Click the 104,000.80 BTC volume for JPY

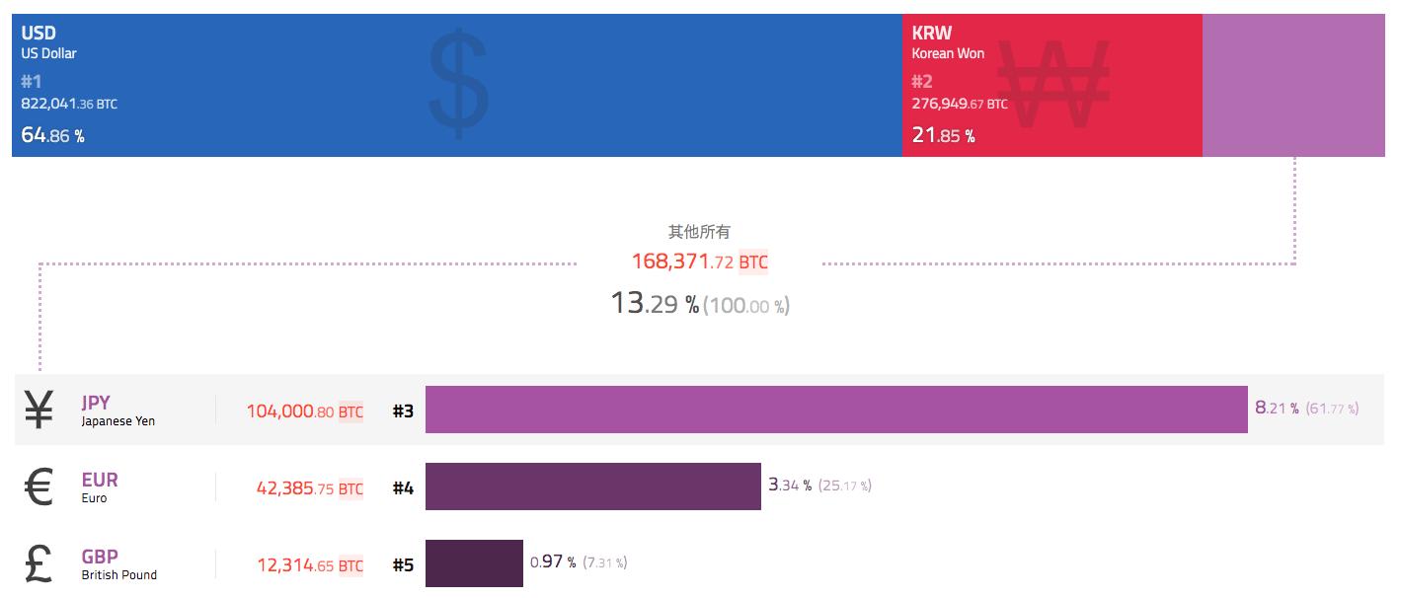click(304, 411)
